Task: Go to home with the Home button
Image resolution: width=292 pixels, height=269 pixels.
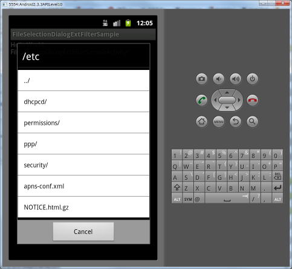Action: [x=201, y=122]
